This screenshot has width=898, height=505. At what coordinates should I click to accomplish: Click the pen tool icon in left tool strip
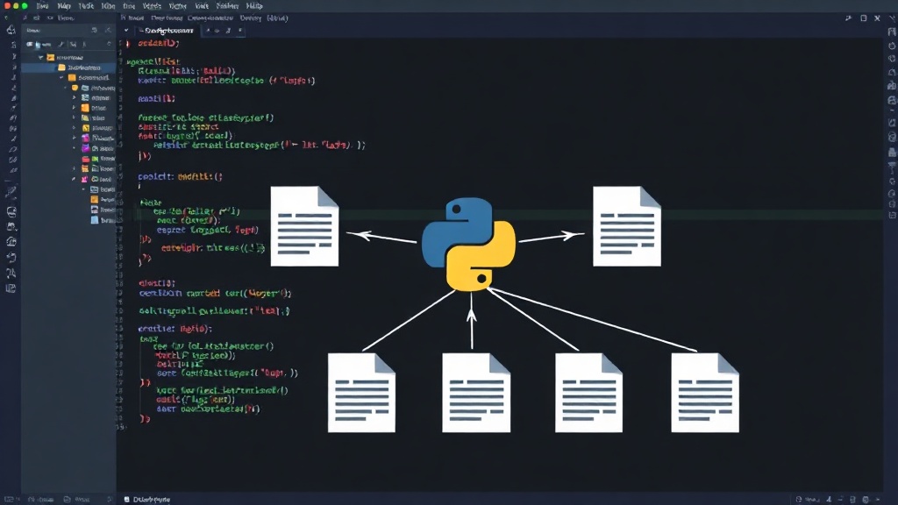click(11, 192)
